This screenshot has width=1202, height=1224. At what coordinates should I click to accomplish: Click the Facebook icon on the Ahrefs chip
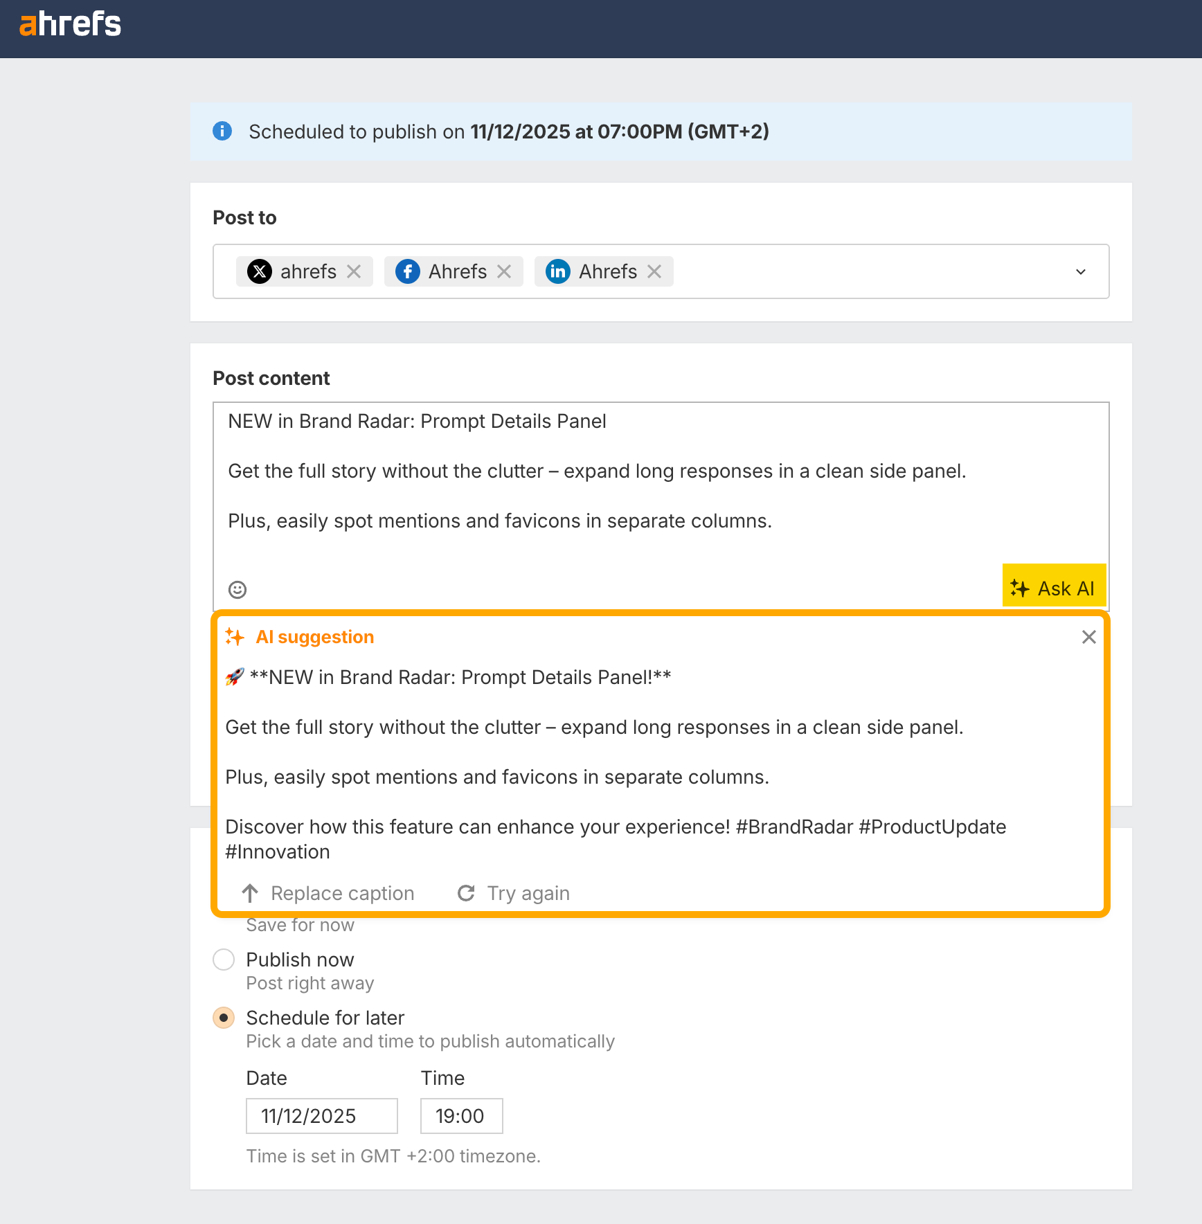pos(408,271)
